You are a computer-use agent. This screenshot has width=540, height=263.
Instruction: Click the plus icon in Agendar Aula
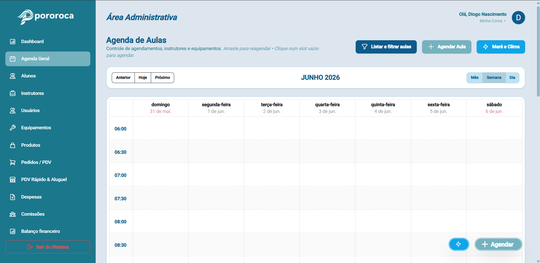pos(431,47)
